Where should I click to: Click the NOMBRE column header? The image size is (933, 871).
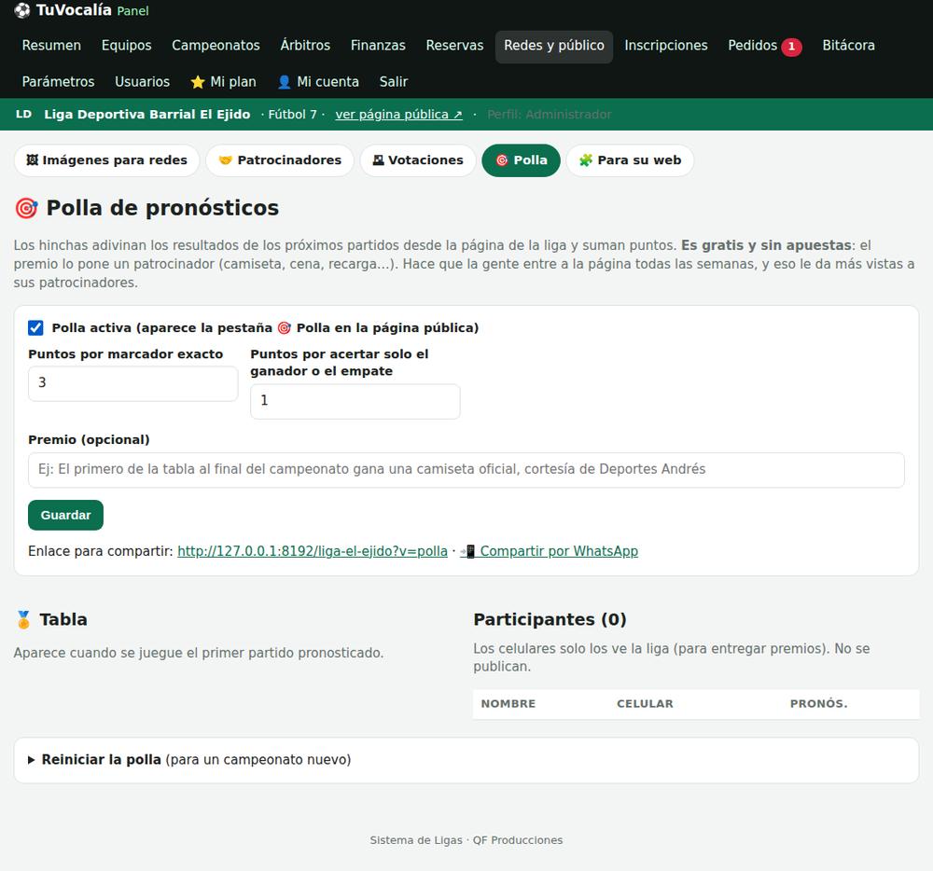[508, 704]
